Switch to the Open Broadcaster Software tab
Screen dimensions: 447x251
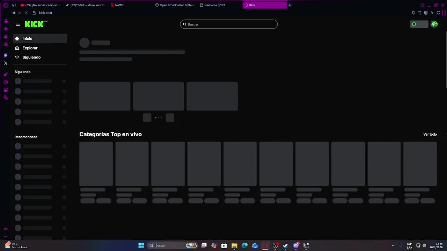click(175, 5)
